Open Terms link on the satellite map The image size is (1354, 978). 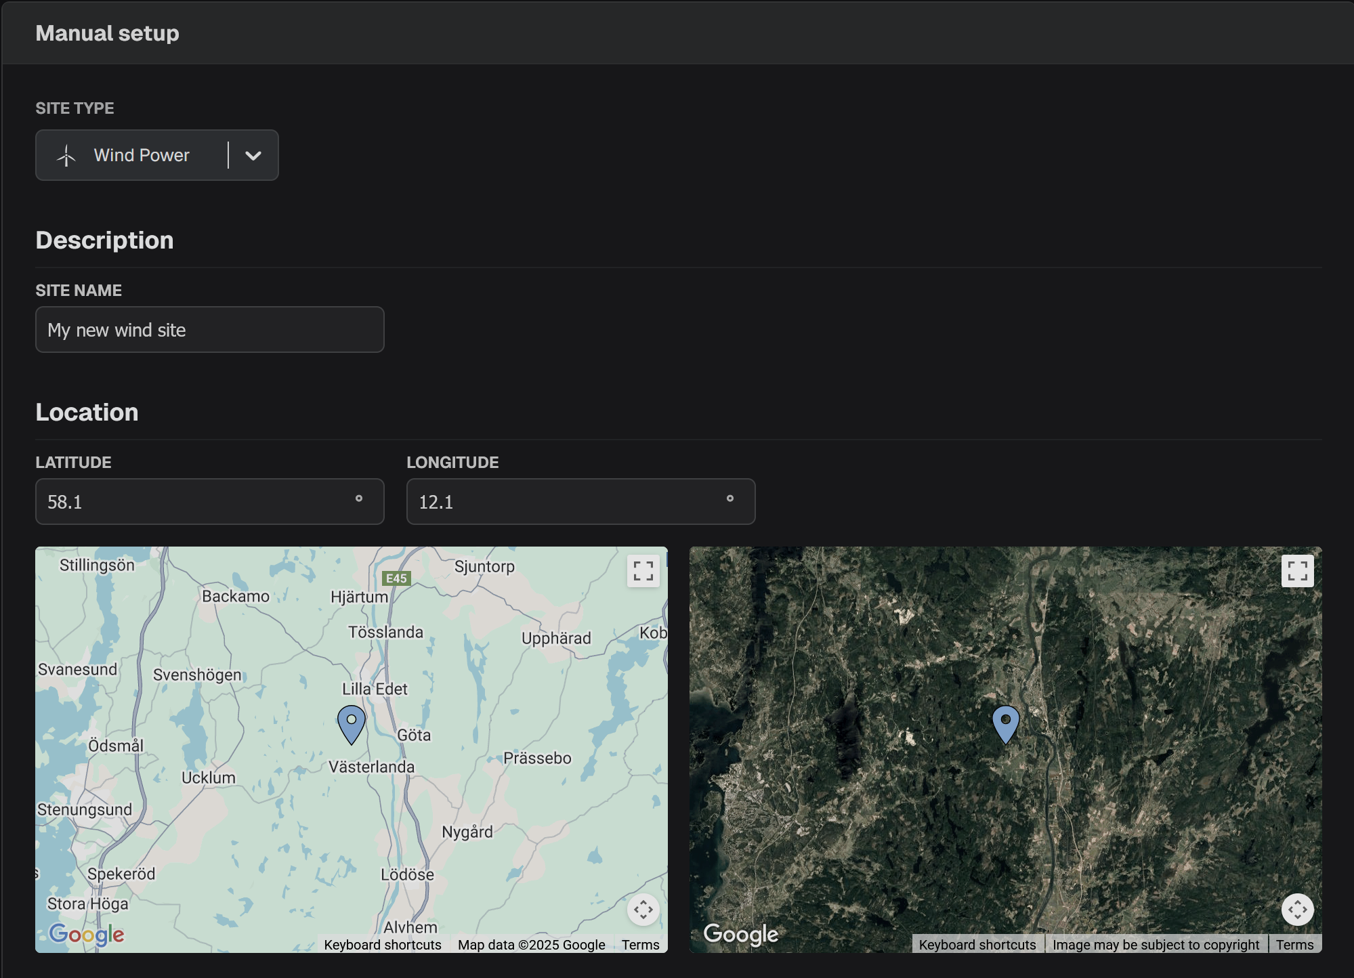(x=1294, y=945)
